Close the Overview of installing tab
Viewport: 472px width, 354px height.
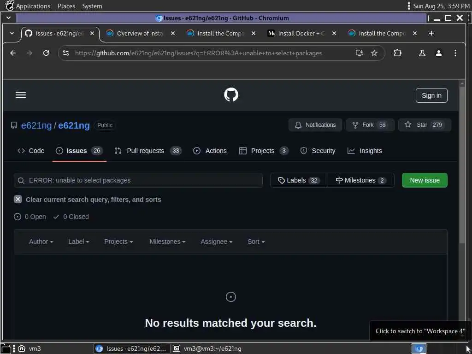(173, 33)
